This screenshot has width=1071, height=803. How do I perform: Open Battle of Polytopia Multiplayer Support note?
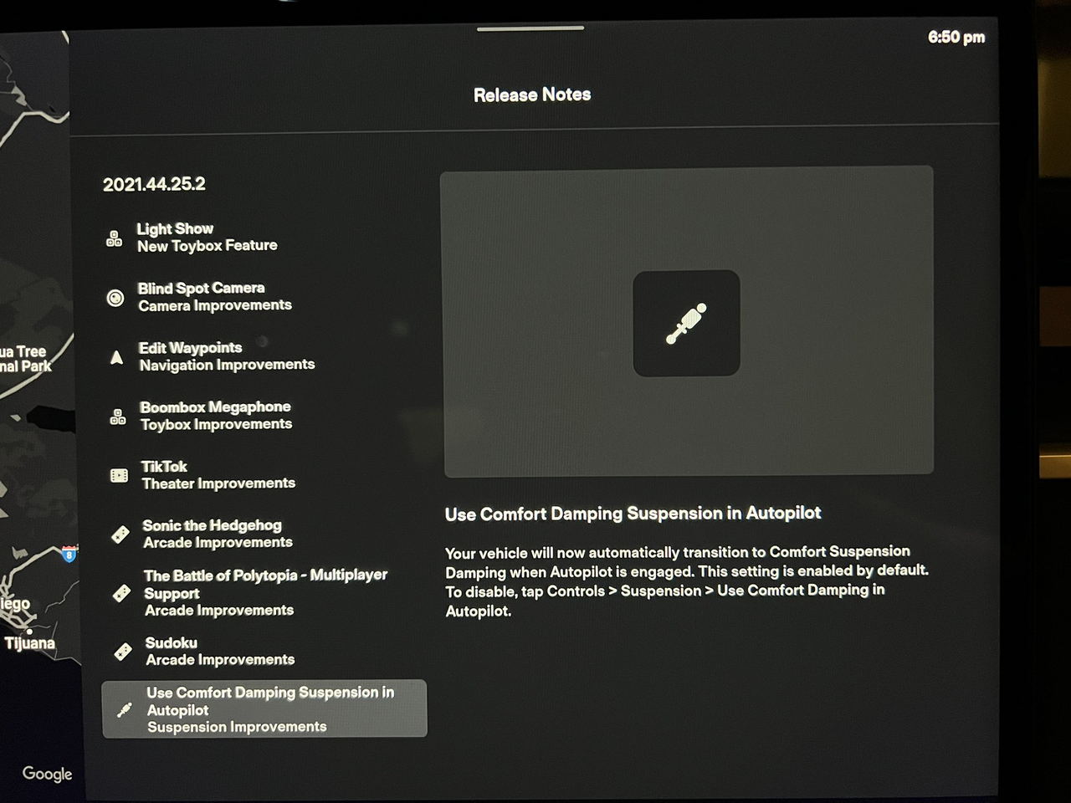point(264,593)
